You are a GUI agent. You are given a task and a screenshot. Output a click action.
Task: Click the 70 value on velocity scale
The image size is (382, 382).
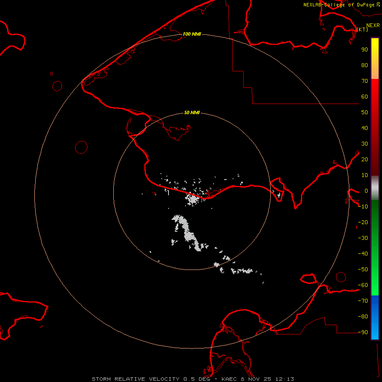click(x=365, y=81)
